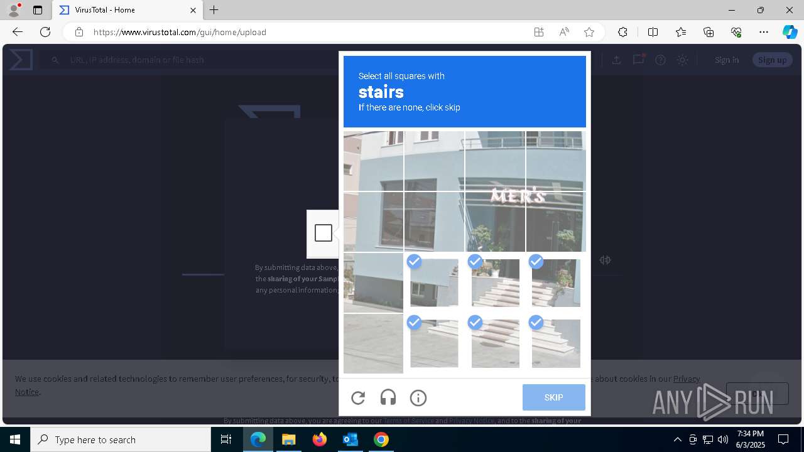The width and height of the screenshot is (804, 452).
Task: Open Edge Settings and more menu
Action: point(764,32)
